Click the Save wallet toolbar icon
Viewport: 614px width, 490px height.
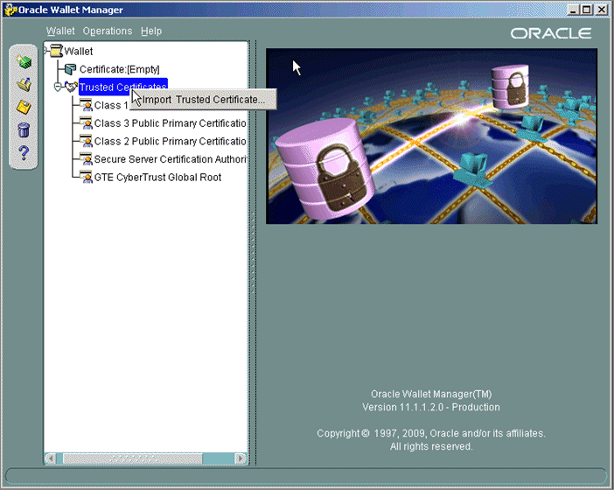click(x=24, y=107)
